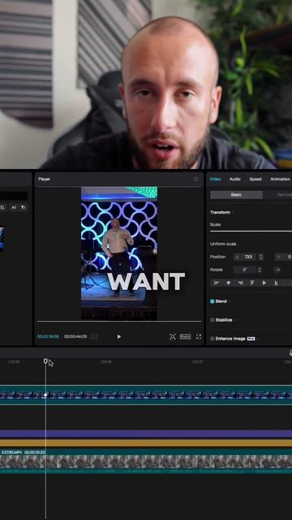The width and height of the screenshot is (292, 520).
Task: Select the orange track in the timeline
Action: coord(146,443)
